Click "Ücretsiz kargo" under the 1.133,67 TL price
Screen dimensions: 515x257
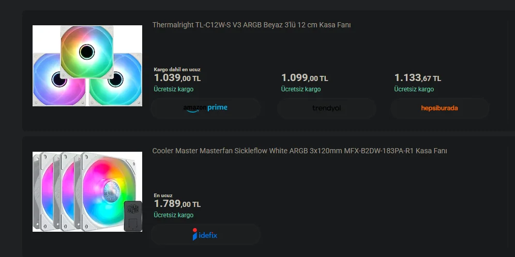coord(414,89)
